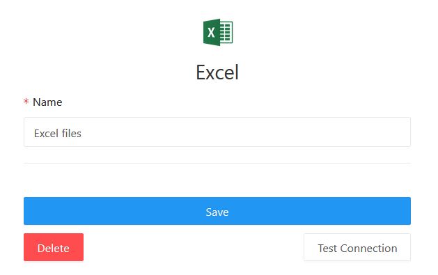
Task: Click the 'Excel files' text in Name box
Action: pyautogui.click(x=58, y=133)
